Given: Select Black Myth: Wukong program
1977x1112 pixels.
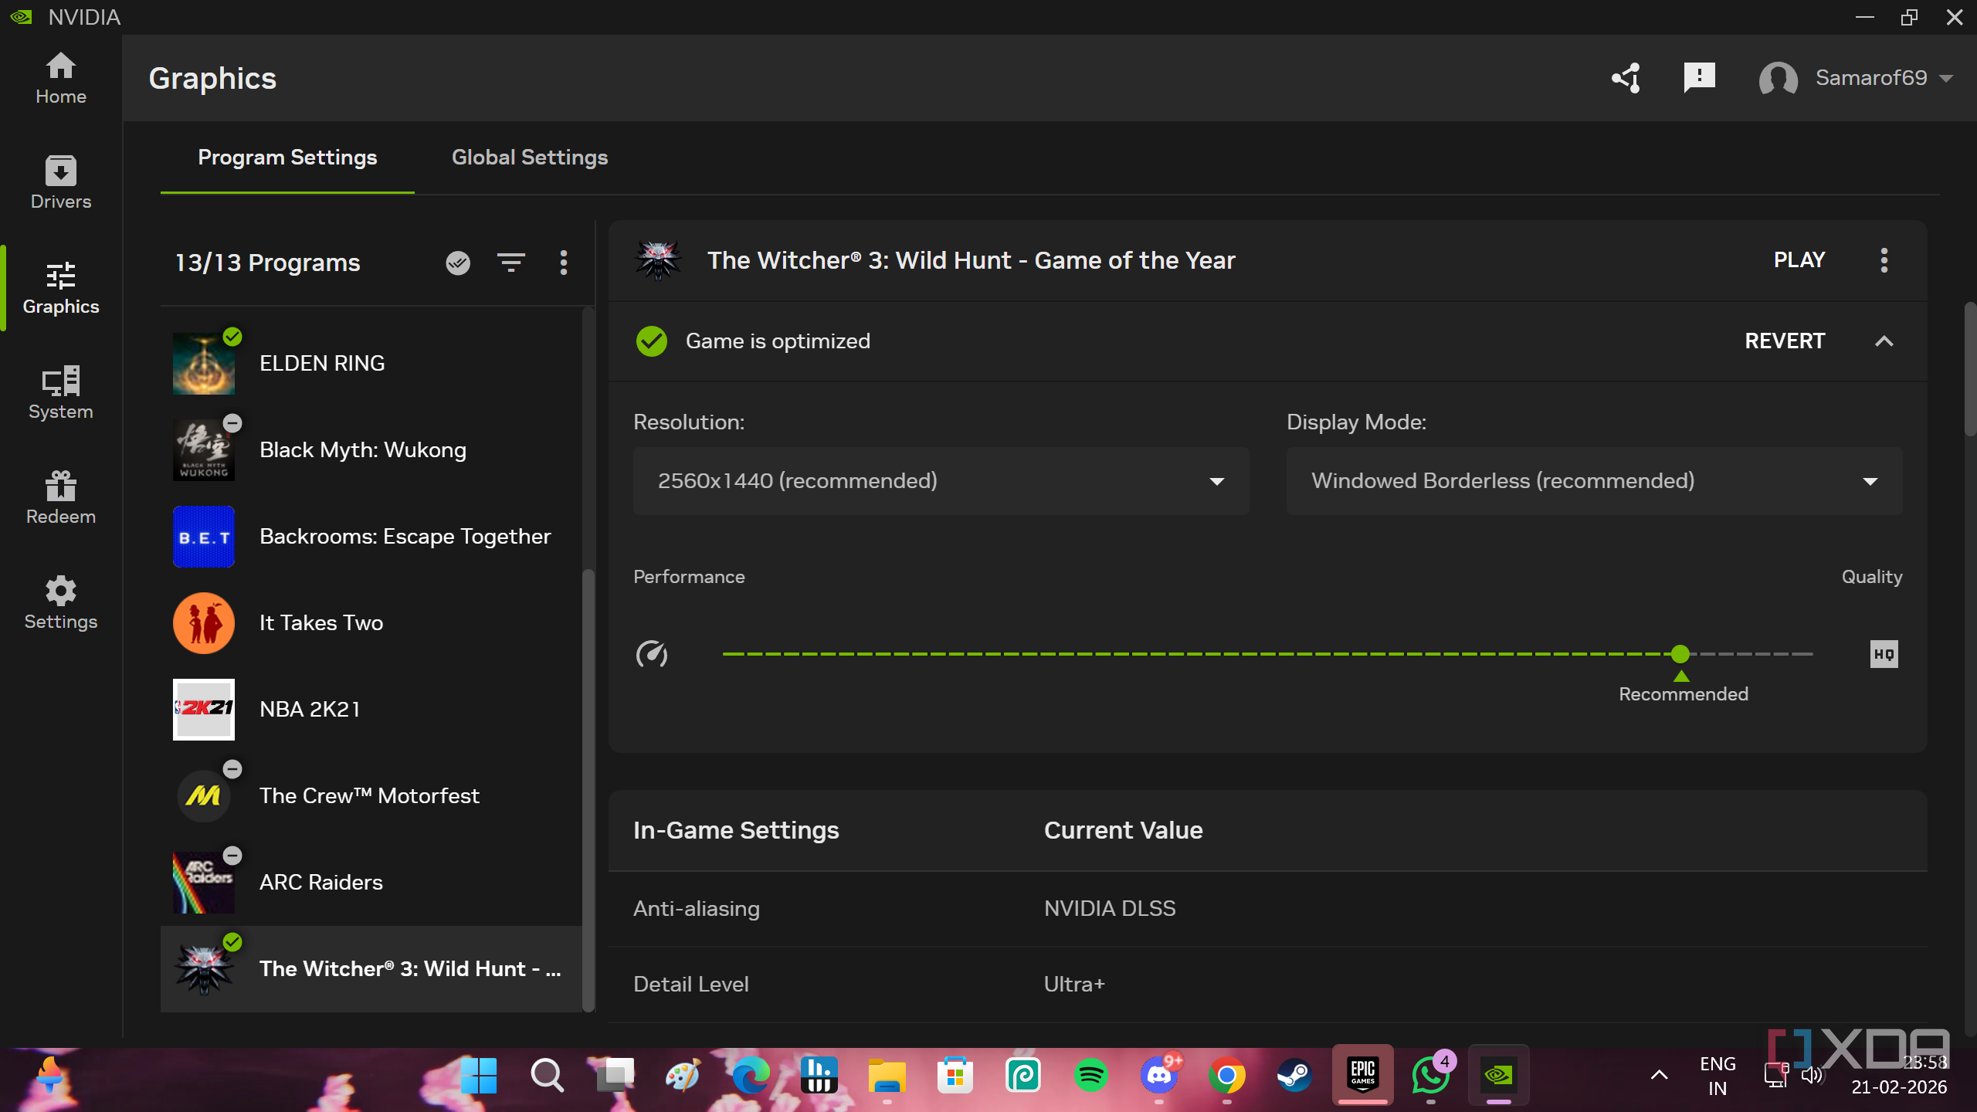Looking at the screenshot, I should (x=371, y=450).
